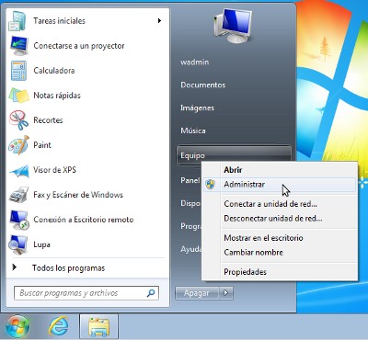The width and height of the screenshot is (368, 340).
Task: Click the Conexión a Escritorio remoto label
Action: [x=84, y=220]
